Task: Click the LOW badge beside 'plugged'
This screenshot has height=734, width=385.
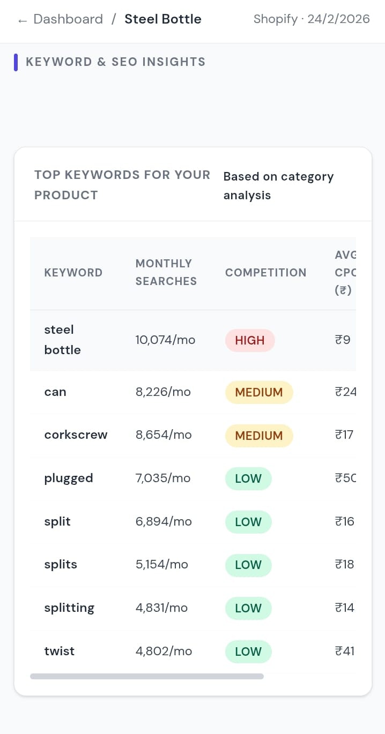Action: tap(248, 478)
